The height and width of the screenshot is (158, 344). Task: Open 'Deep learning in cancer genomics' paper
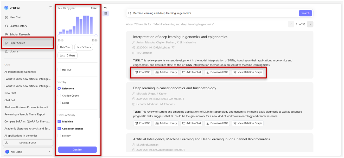(175, 88)
